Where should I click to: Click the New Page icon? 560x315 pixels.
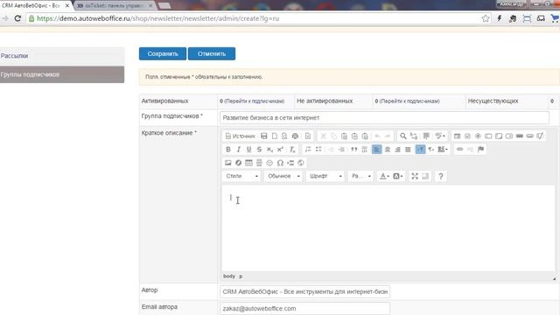(x=274, y=136)
